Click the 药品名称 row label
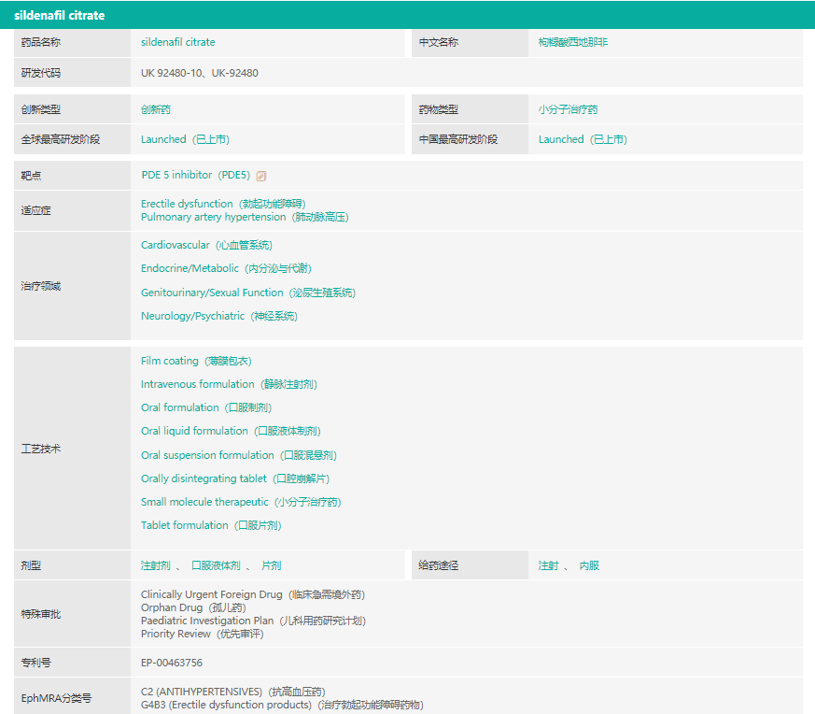815x714 pixels. coord(40,42)
